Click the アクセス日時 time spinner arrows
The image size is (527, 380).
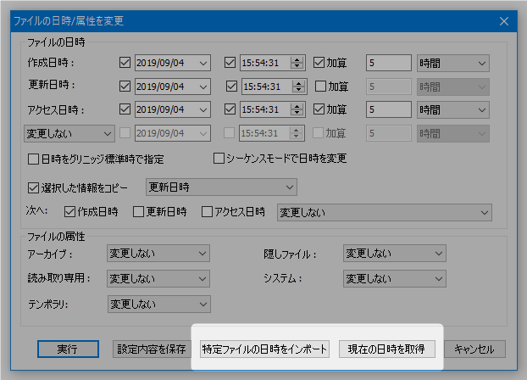[297, 109]
